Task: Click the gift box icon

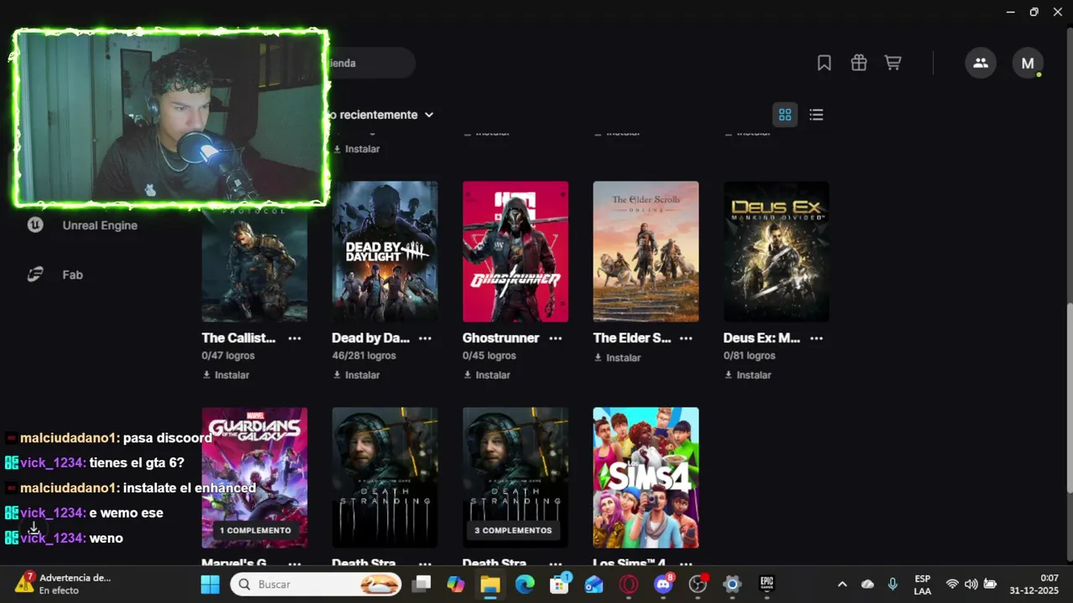Action: point(858,63)
